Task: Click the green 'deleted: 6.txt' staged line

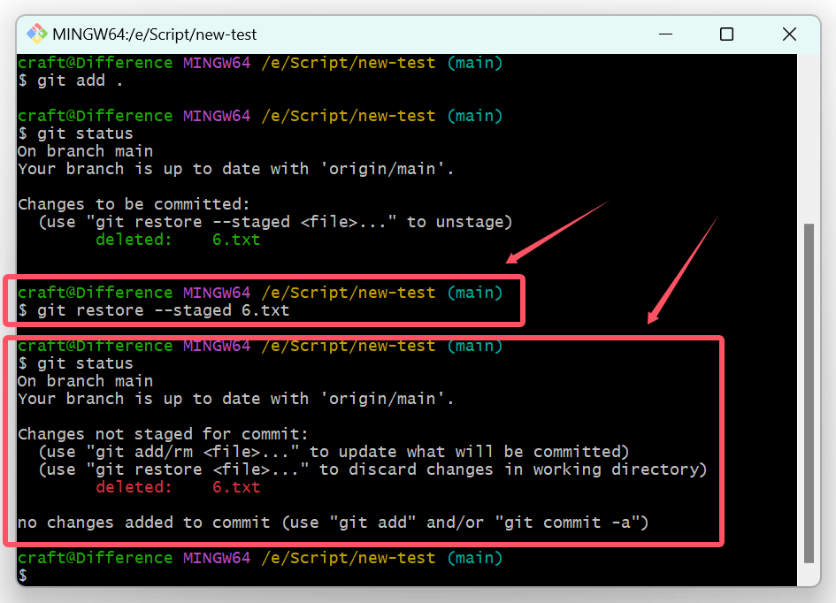Action: (178, 240)
